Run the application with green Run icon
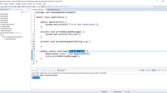The width and height of the screenshot is (167, 93). pos(15,6)
